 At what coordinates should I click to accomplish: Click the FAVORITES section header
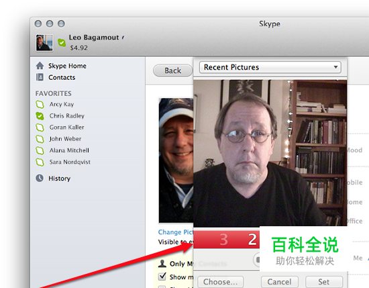[54, 93]
